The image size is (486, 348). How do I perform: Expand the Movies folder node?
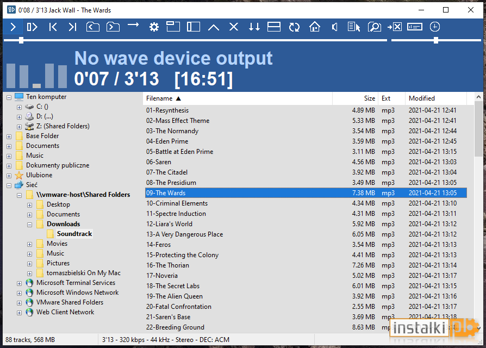click(29, 244)
